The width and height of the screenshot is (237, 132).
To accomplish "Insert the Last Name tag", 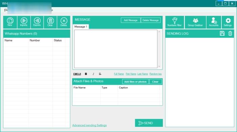I will pyautogui.click(x=143, y=74).
